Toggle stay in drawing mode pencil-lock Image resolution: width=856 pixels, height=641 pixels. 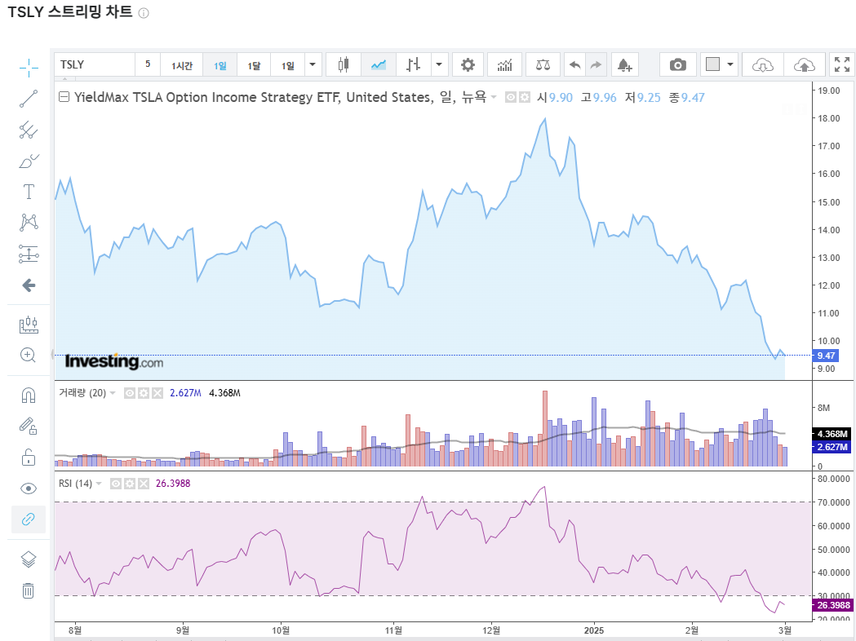tap(29, 426)
